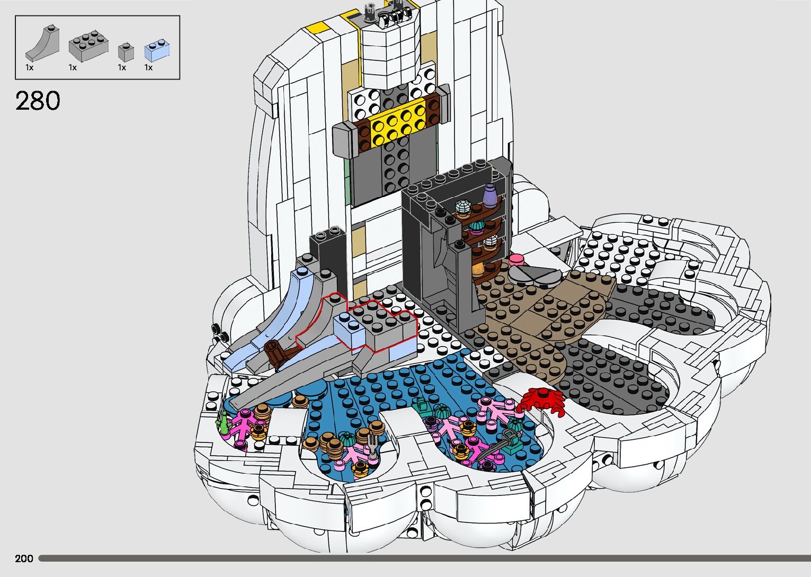This screenshot has width=811, height=577.
Task: Click the 1x label under light blue brick
Action: (148, 68)
